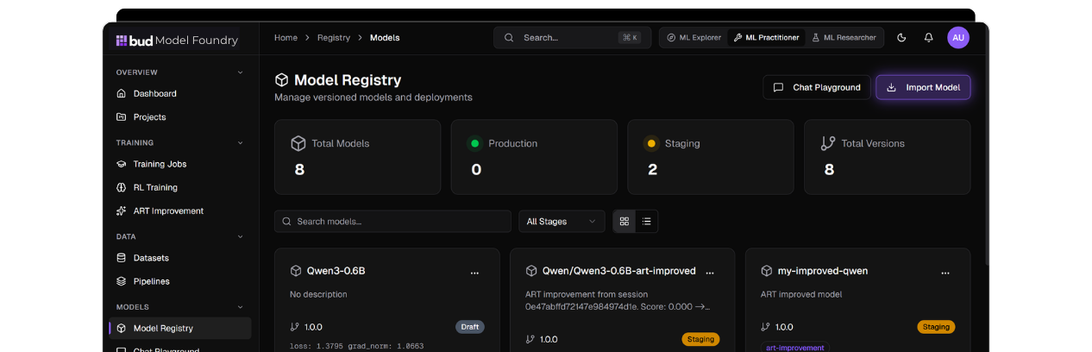Click Import Model button
This screenshot has width=1092, height=352.
[924, 87]
